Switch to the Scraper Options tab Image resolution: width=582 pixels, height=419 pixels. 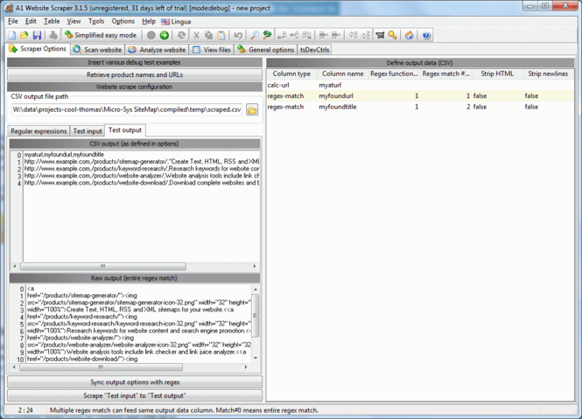point(38,49)
